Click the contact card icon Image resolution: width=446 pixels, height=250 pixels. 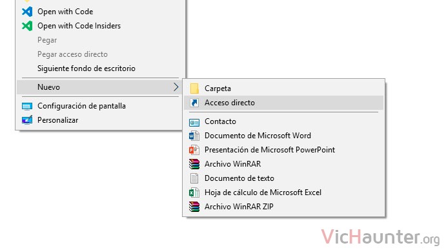click(x=194, y=123)
